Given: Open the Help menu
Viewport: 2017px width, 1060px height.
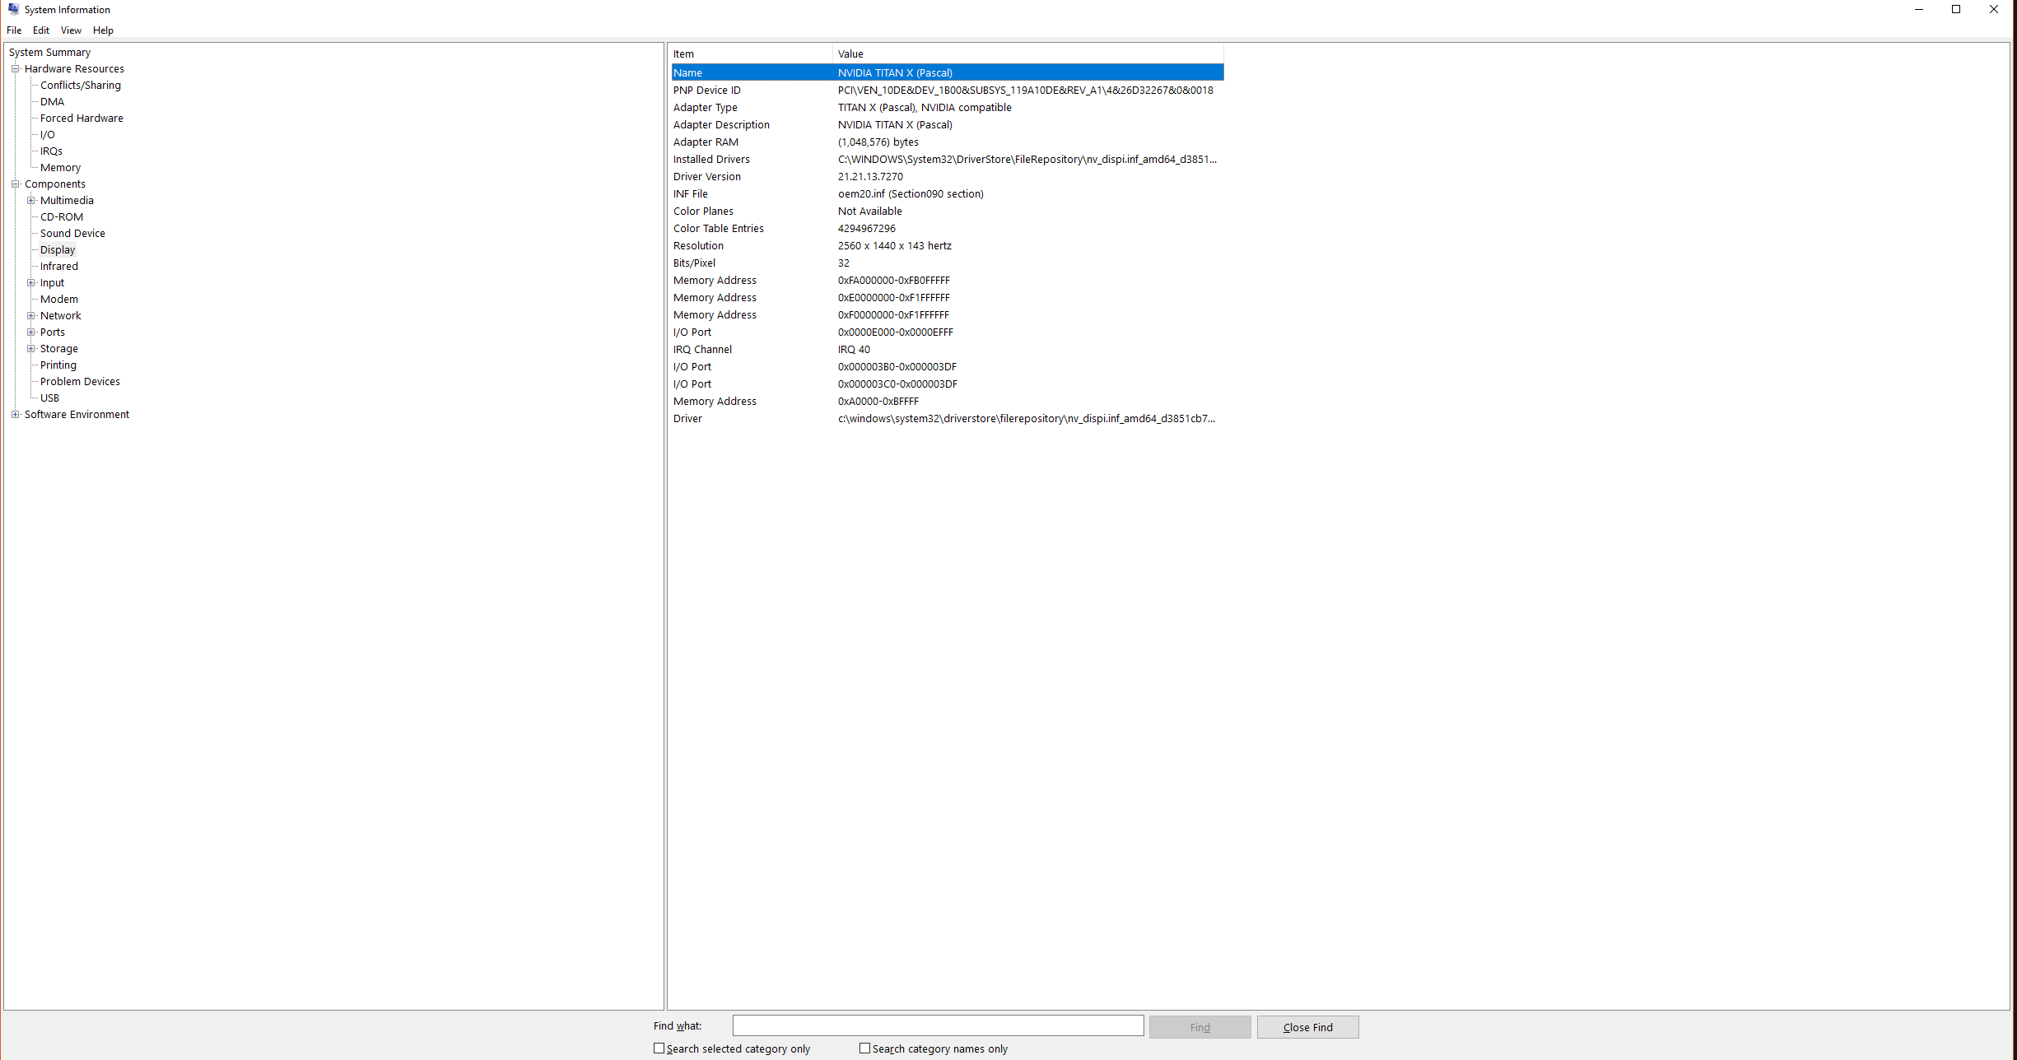Looking at the screenshot, I should click(103, 30).
